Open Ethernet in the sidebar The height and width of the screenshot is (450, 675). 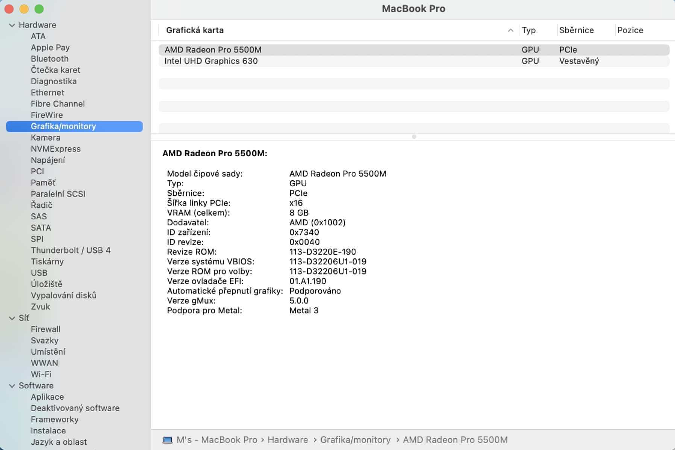click(47, 93)
